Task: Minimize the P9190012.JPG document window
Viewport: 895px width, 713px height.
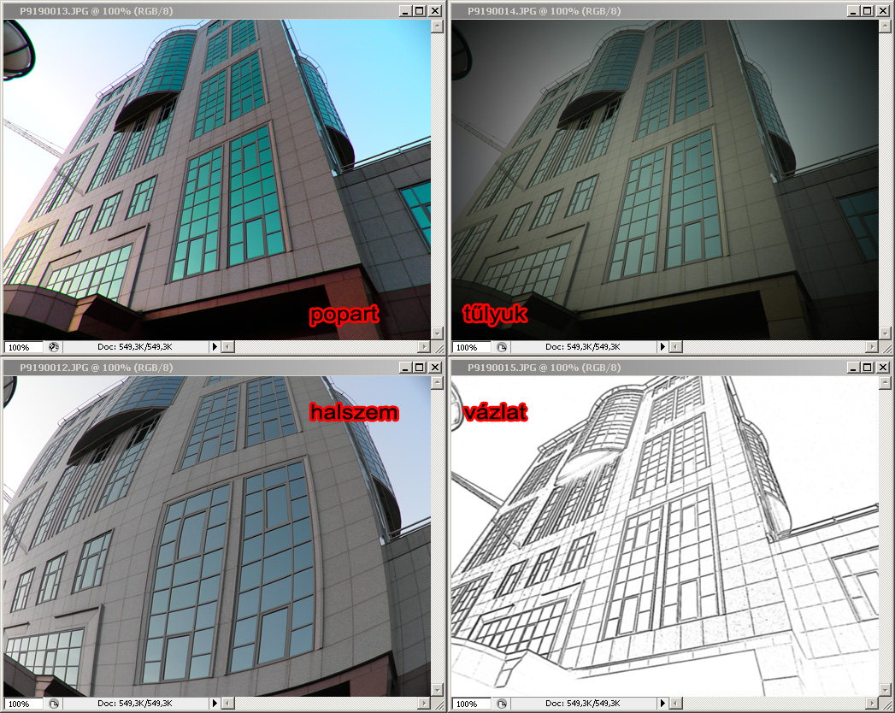Action: (404, 368)
